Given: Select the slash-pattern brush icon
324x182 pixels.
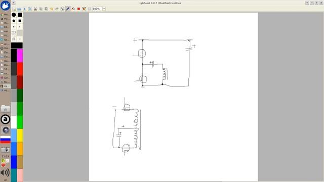Looking at the screenshot, I should [x=14, y=39].
